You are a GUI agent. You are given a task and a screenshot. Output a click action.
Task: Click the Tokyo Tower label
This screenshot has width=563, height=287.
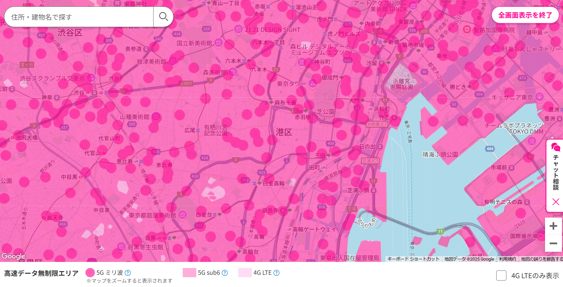(x=291, y=84)
